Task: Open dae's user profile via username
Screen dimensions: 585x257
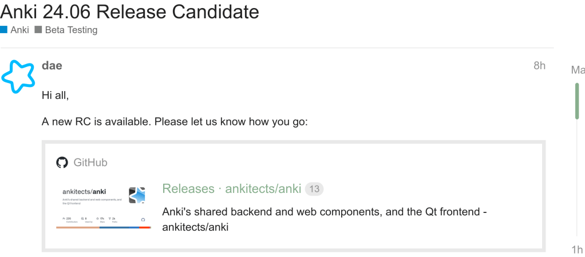Action: point(52,65)
